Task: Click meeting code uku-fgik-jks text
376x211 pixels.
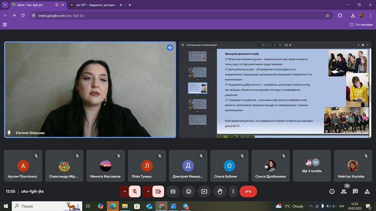Action: pos(32,191)
